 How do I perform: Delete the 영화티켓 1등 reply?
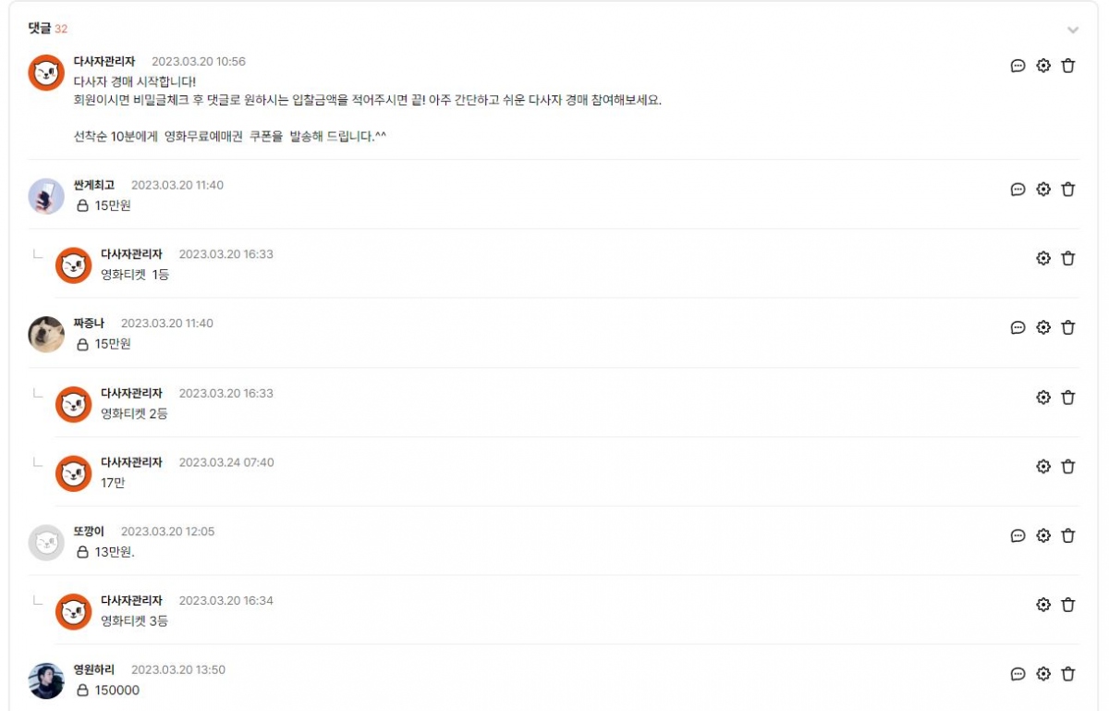pos(1068,259)
